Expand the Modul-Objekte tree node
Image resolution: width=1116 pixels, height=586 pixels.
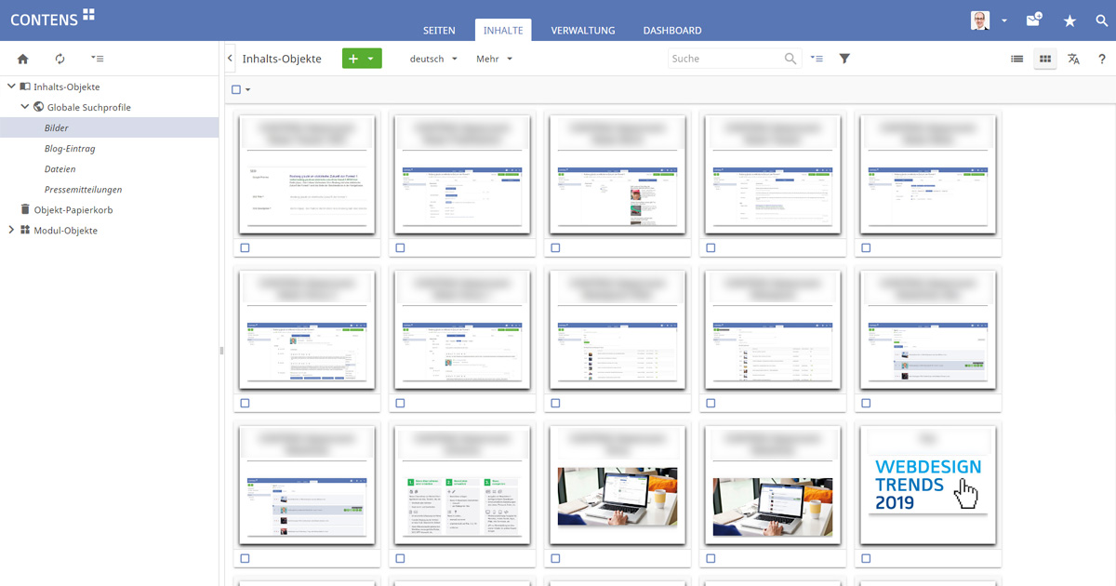tap(11, 230)
